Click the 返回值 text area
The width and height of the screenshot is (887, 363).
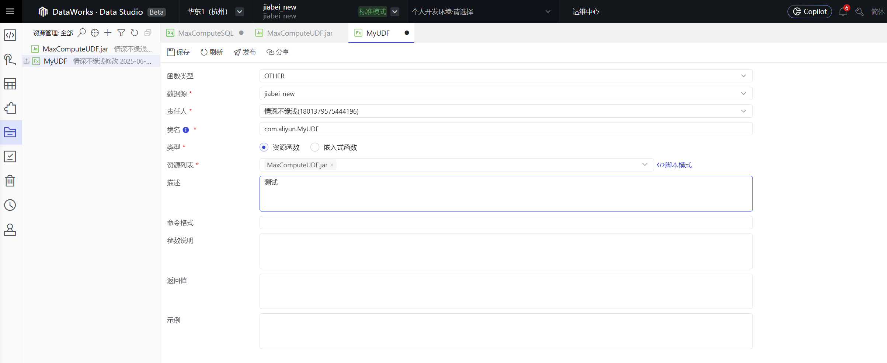click(x=506, y=291)
